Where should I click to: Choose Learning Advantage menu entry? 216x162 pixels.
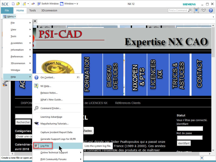[x=58, y=117]
